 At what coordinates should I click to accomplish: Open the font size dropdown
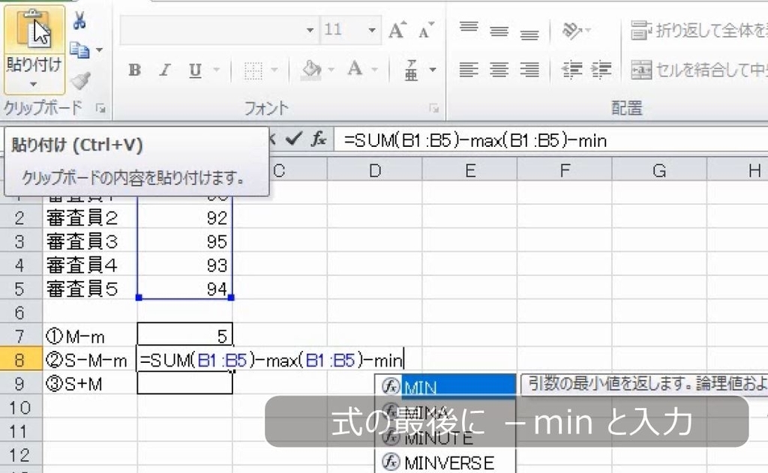coord(372,30)
